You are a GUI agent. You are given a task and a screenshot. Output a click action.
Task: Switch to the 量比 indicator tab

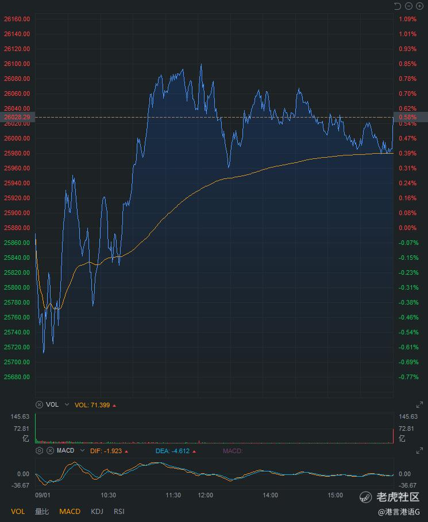42,511
